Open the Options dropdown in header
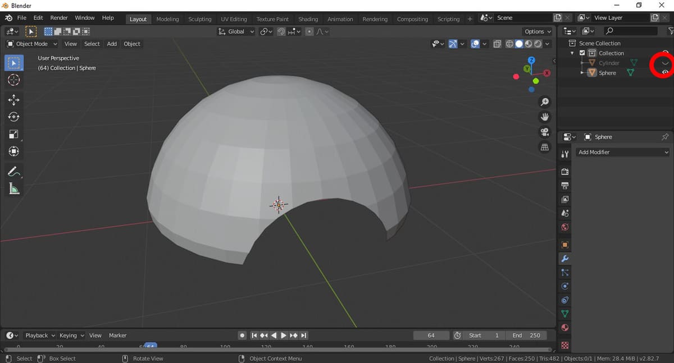The width and height of the screenshot is (674, 363). (538, 32)
